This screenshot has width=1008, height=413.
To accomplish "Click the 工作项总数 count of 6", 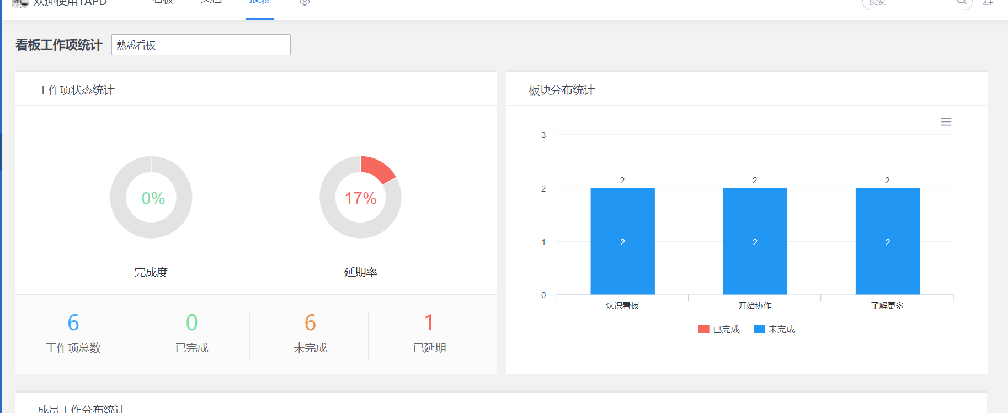I will [73, 323].
